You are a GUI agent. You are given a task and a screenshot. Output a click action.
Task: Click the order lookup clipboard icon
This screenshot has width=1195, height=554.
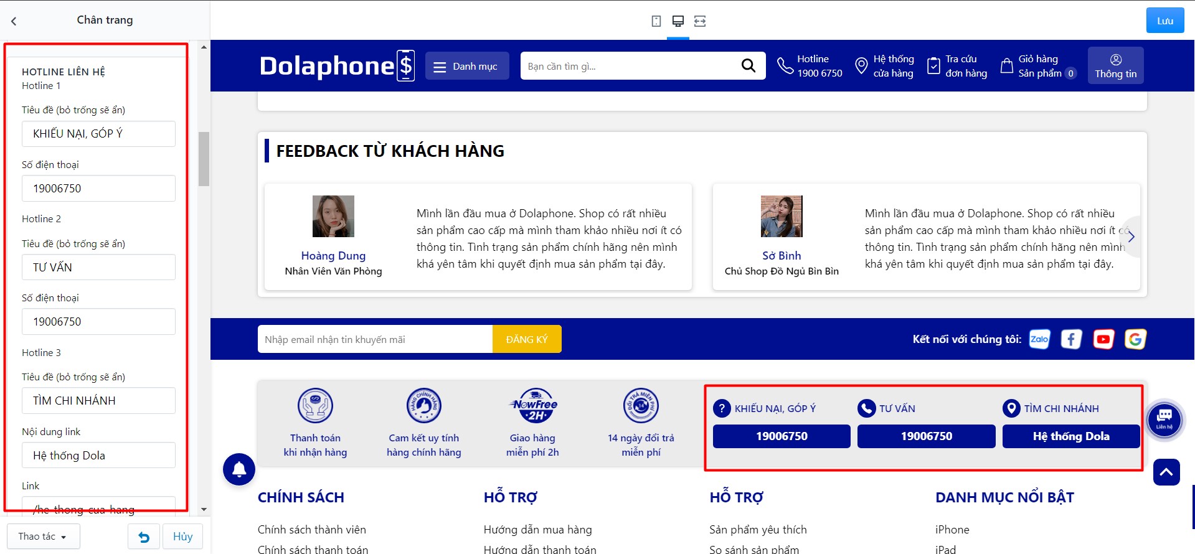click(x=933, y=65)
